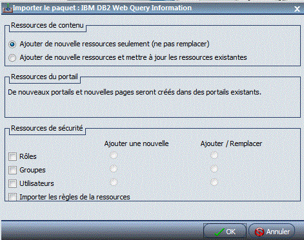
Task: Click the 'Ressources de contenu' group label
Action: 47,25
